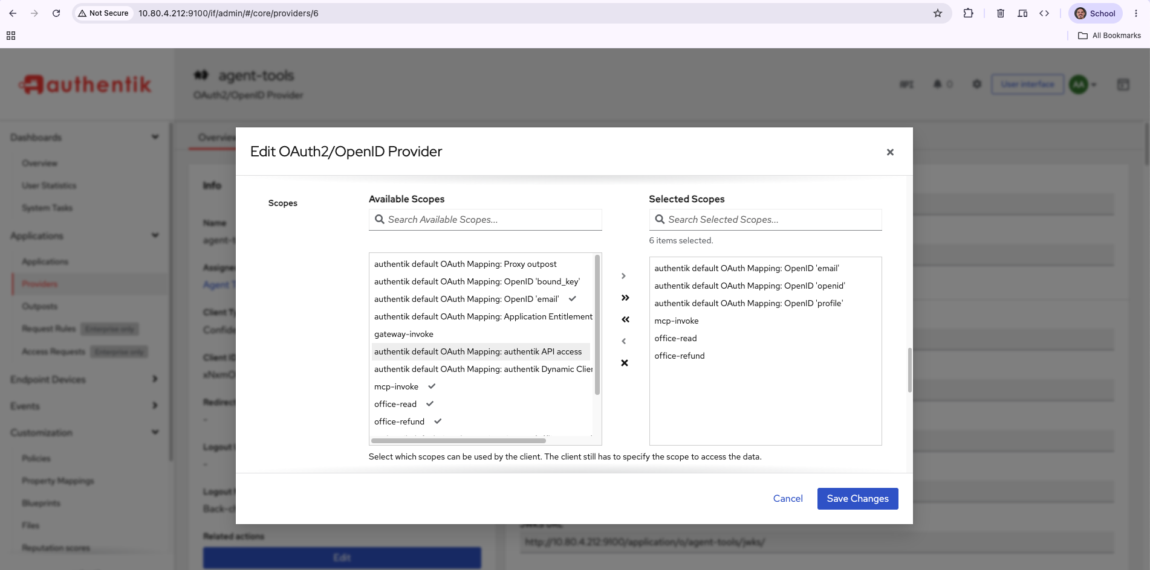The width and height of the screenshot is (1150, 570).
Task: Open the browser three-dot menu
Action: point(1136,13)
